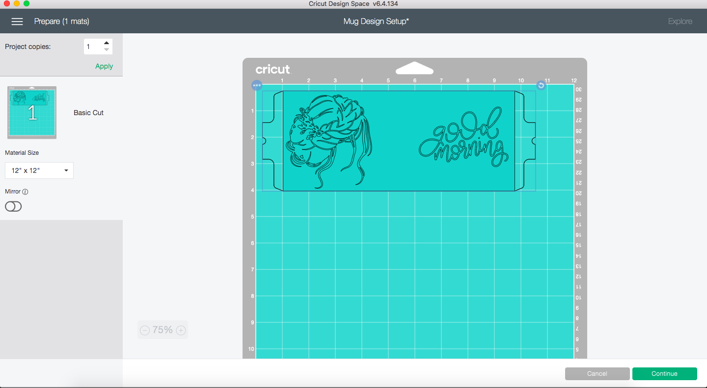Viewport: 707px width, 388px height.
Task: Click the Cancel button
Action: (x=598, y=374)
